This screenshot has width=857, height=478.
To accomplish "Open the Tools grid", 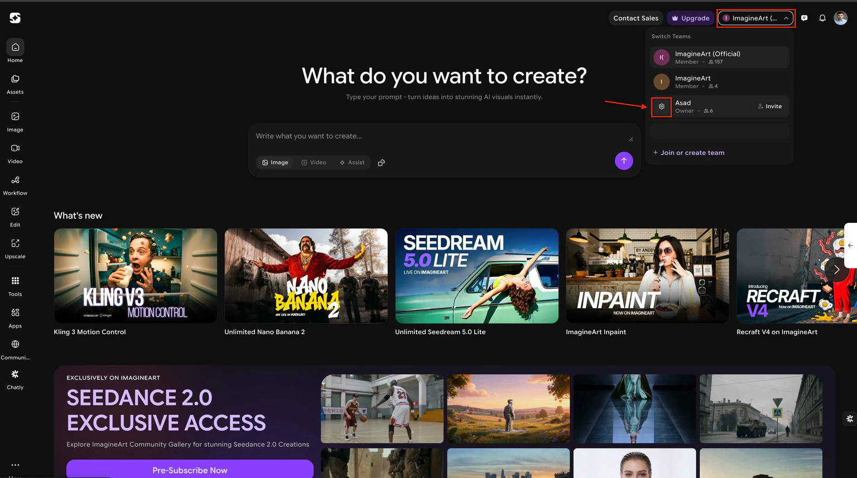I will [15, 286].
